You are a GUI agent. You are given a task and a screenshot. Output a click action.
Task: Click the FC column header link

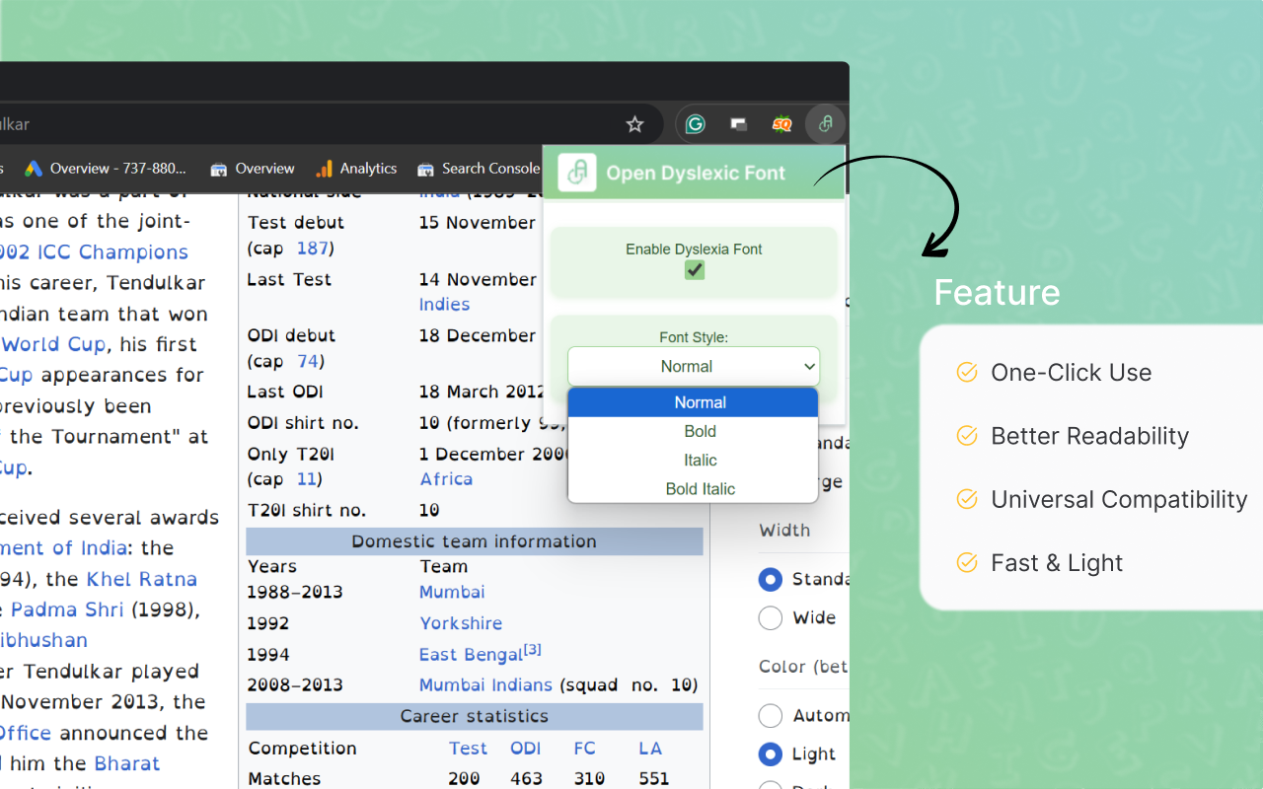[x=585, y=749]
